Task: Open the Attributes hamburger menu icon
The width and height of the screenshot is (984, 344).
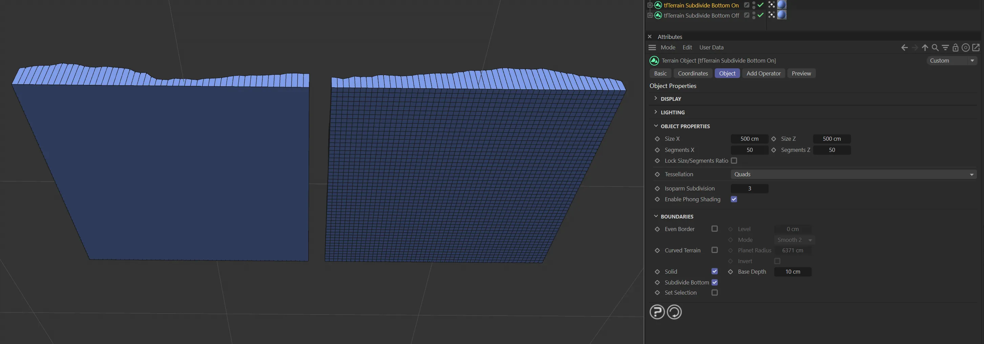Action: (x=652, y=48)
